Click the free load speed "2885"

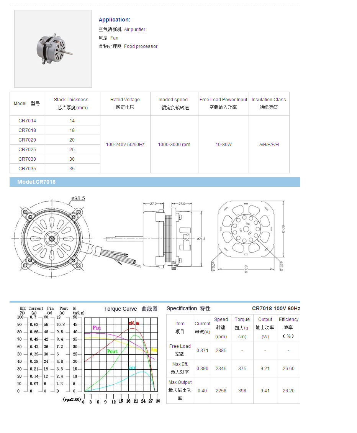[221, 351]
